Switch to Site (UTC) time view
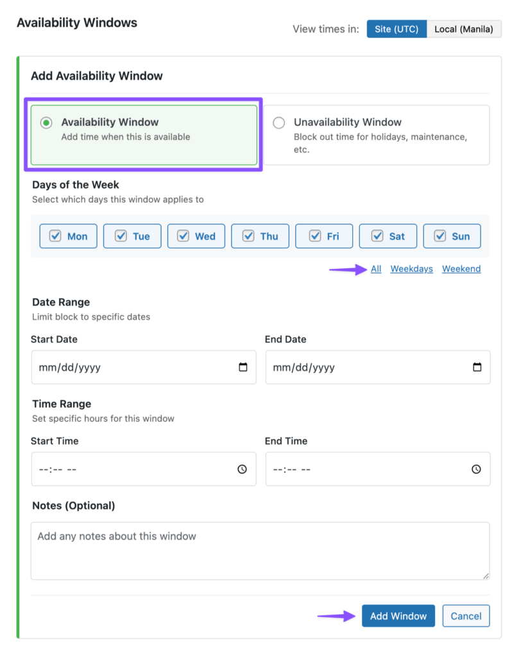Viewport: 519px width, 657px height. tap(396, 29)
